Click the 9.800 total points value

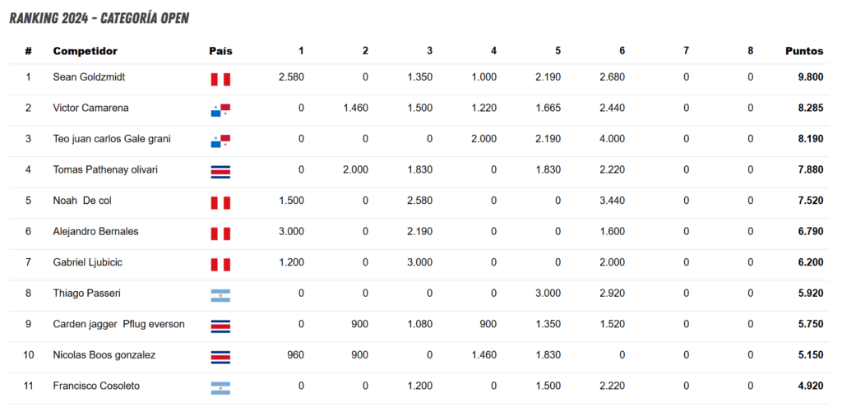[x=810, y=76]
